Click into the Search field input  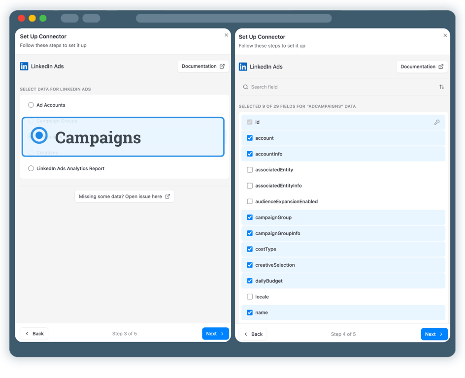[x=338, y=87]
